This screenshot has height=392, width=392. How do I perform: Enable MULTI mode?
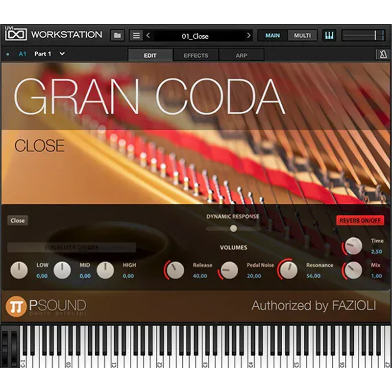pos(303,35)
